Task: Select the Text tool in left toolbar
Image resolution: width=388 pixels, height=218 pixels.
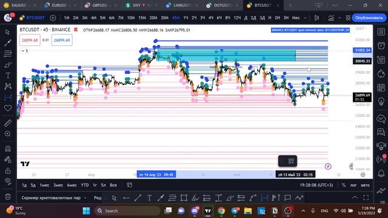Action: [8, 75]
